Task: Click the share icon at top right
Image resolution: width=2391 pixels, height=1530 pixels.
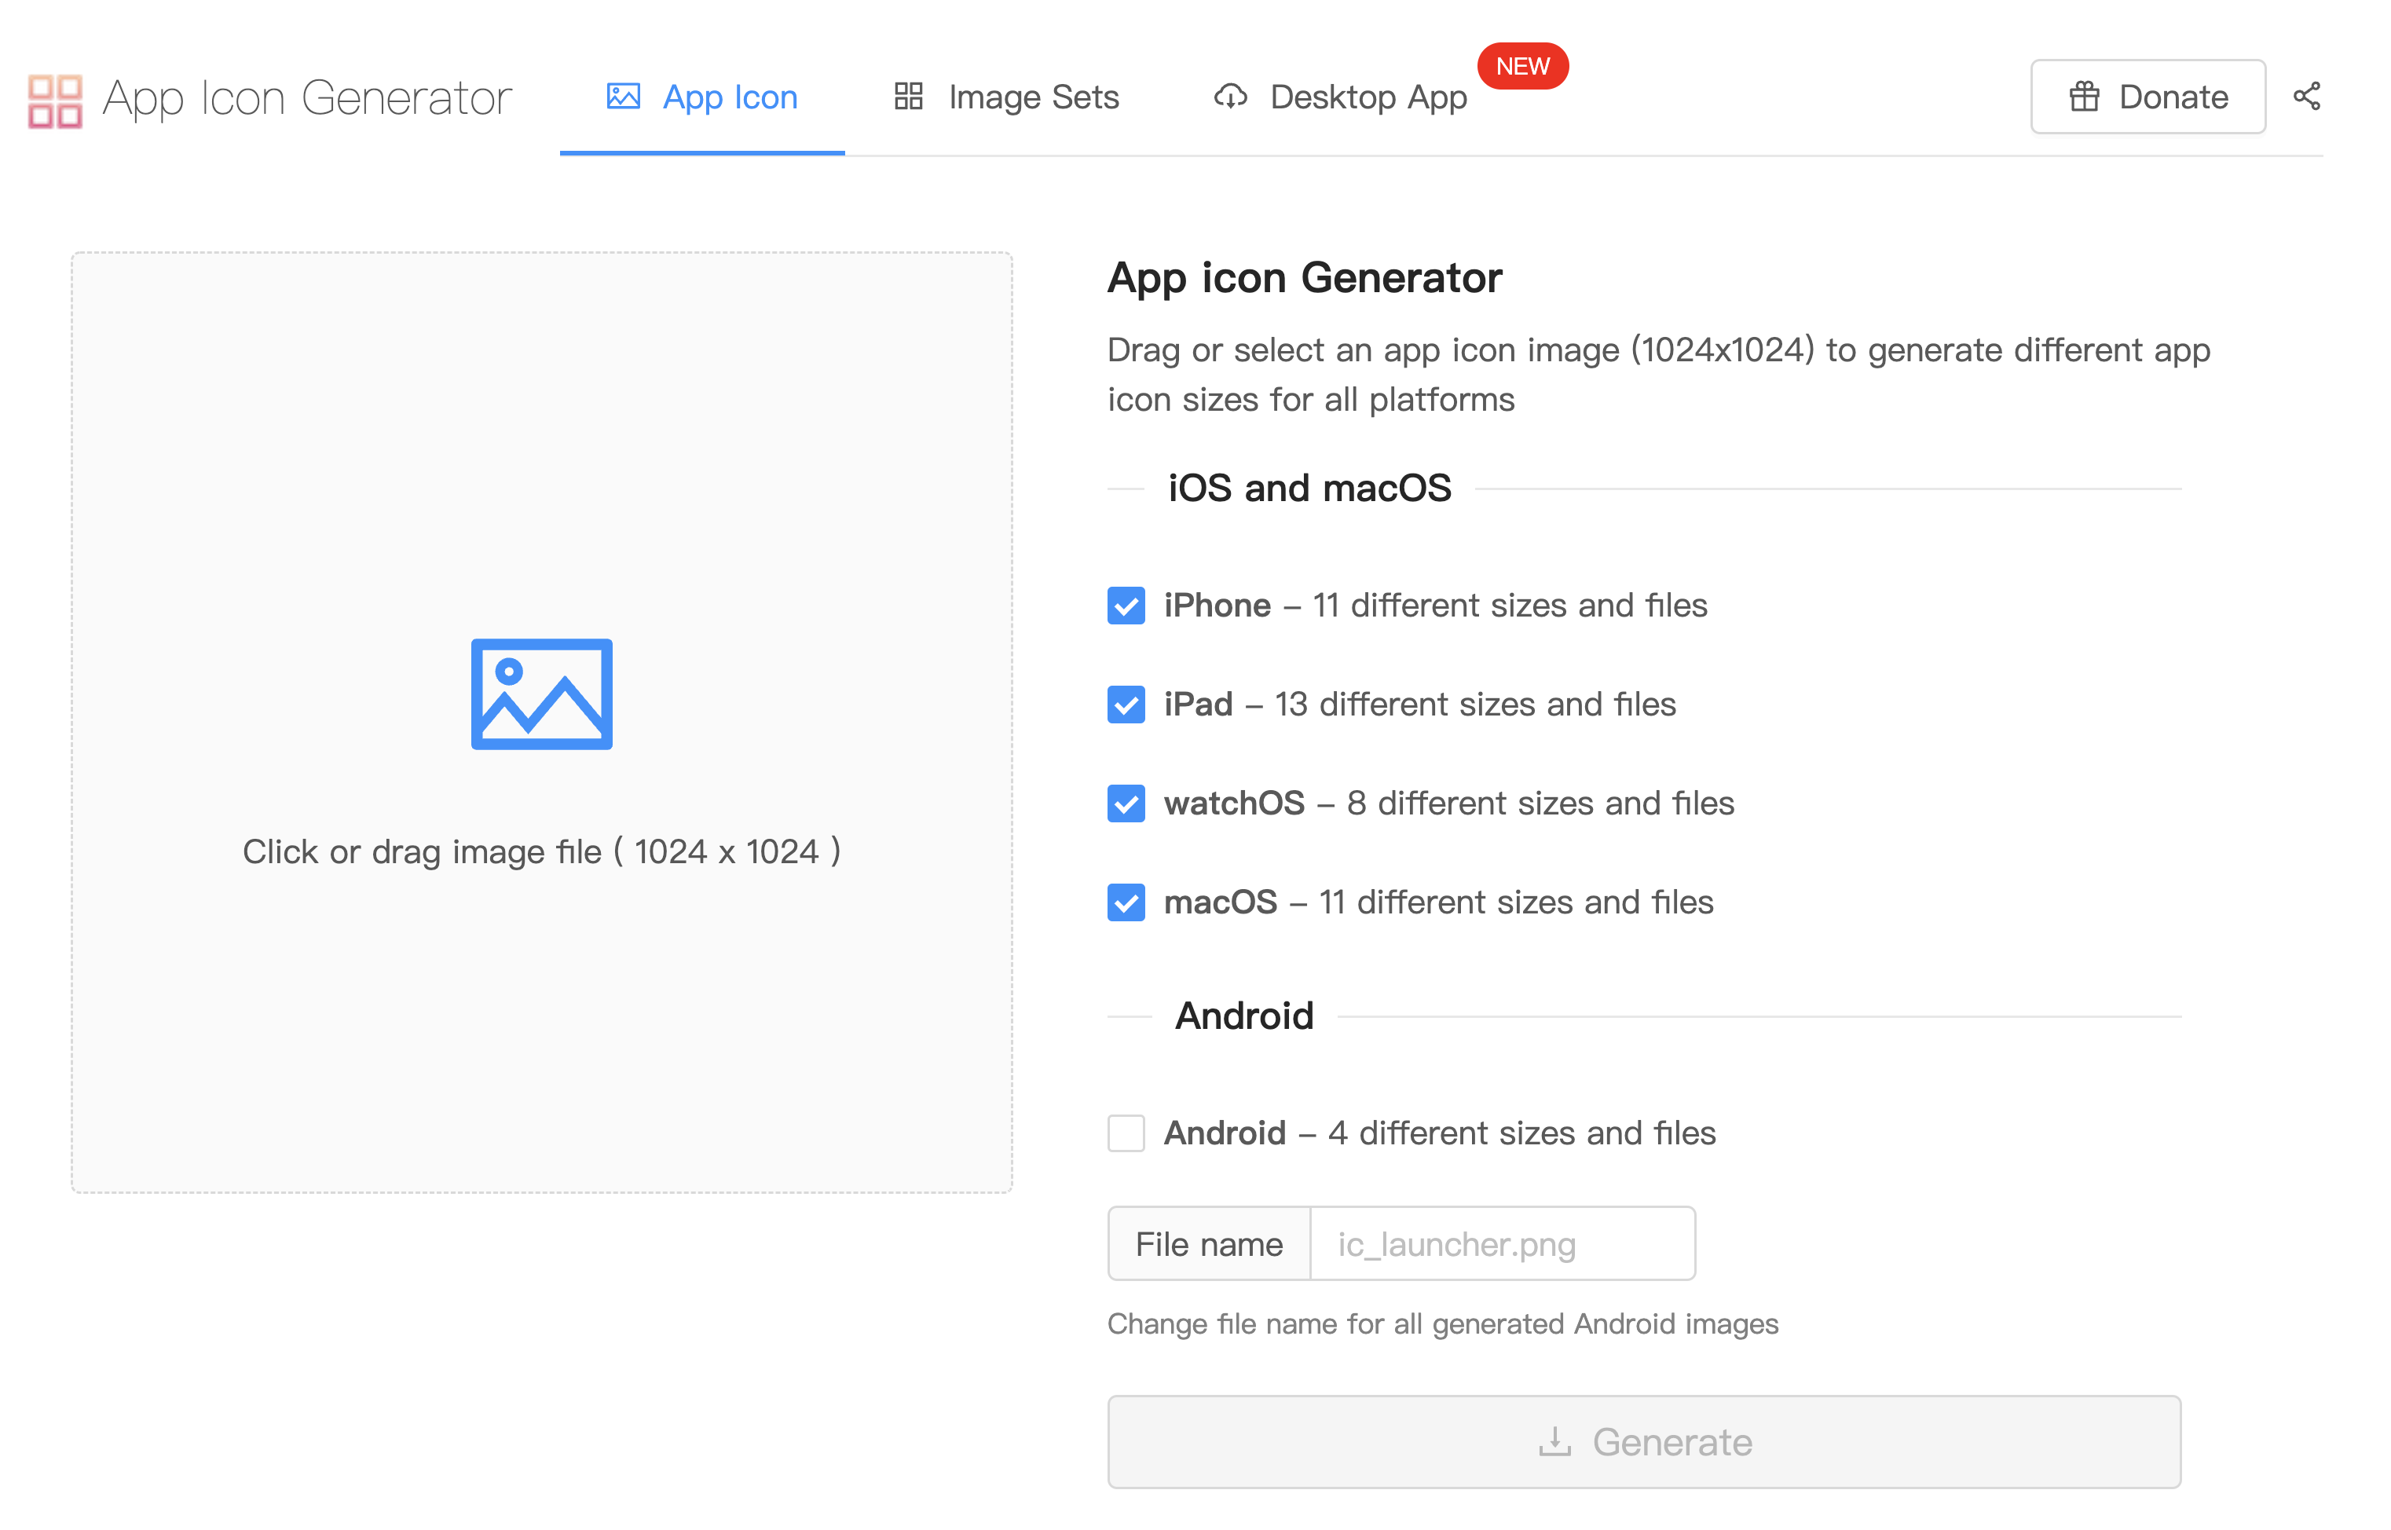Action: click(x=2305, y=97)
